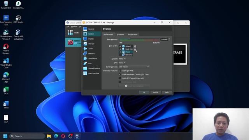
Task: Open the USB settings category
Action: (91, 63)
